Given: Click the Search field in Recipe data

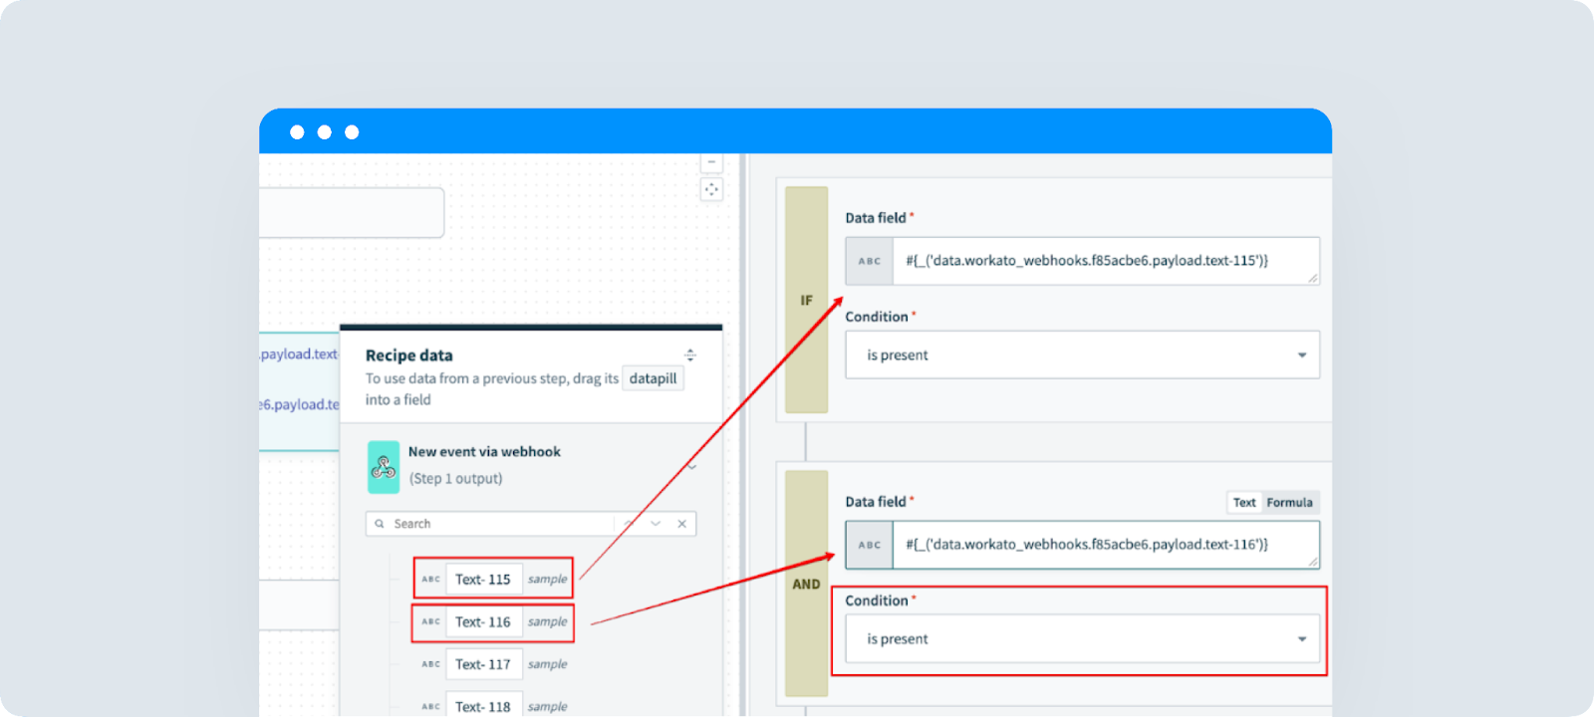Looking at the screenshot, I should pyautogui.click(x=531, y=524).
